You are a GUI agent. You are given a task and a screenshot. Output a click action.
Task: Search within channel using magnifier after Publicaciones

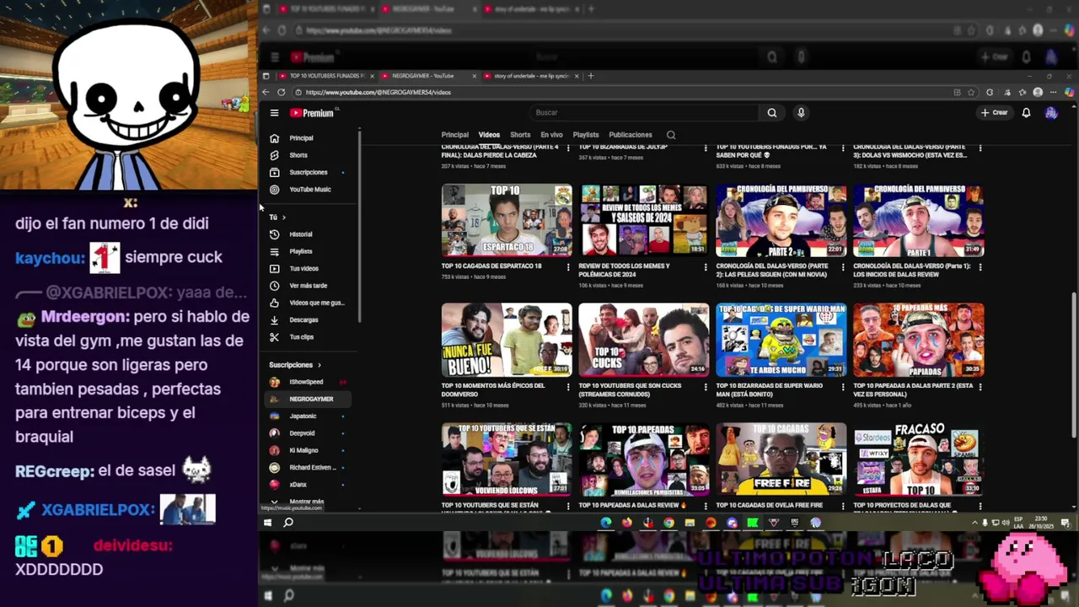tap(671, 135)
